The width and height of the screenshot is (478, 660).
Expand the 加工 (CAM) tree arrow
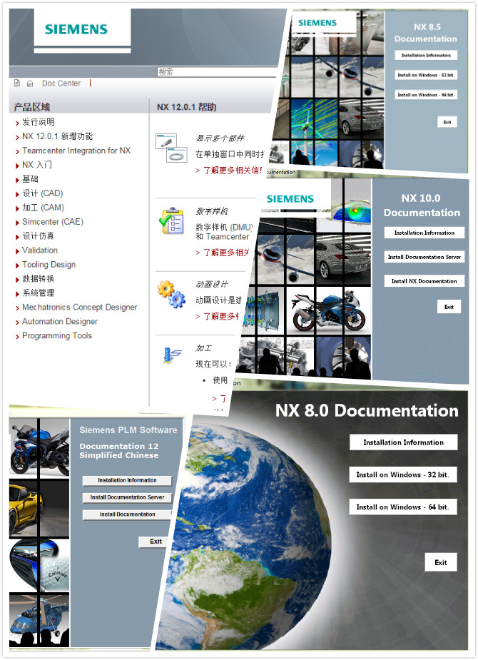click(x=17, y=209)
